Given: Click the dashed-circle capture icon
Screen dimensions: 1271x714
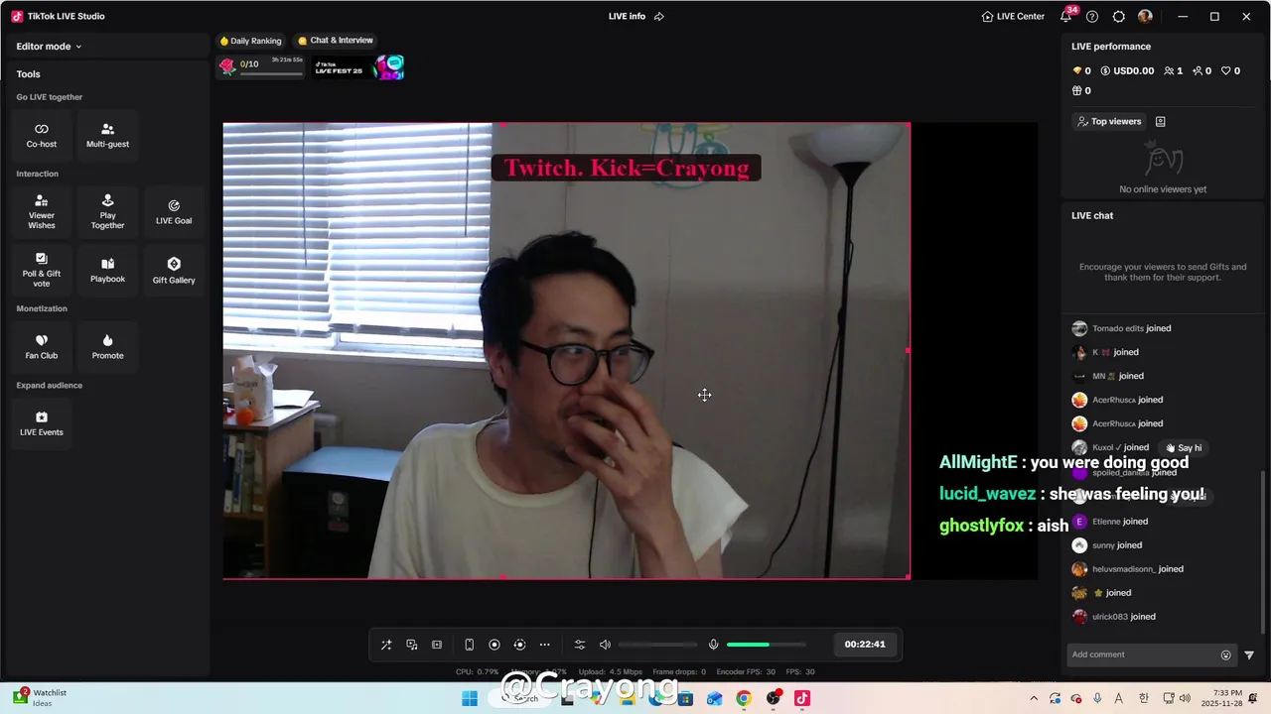Looking at the screenshot, I should click(519, 645).
